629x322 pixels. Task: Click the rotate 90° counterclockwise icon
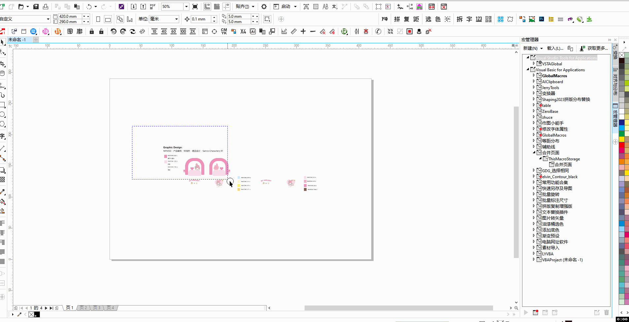[114, 31]
